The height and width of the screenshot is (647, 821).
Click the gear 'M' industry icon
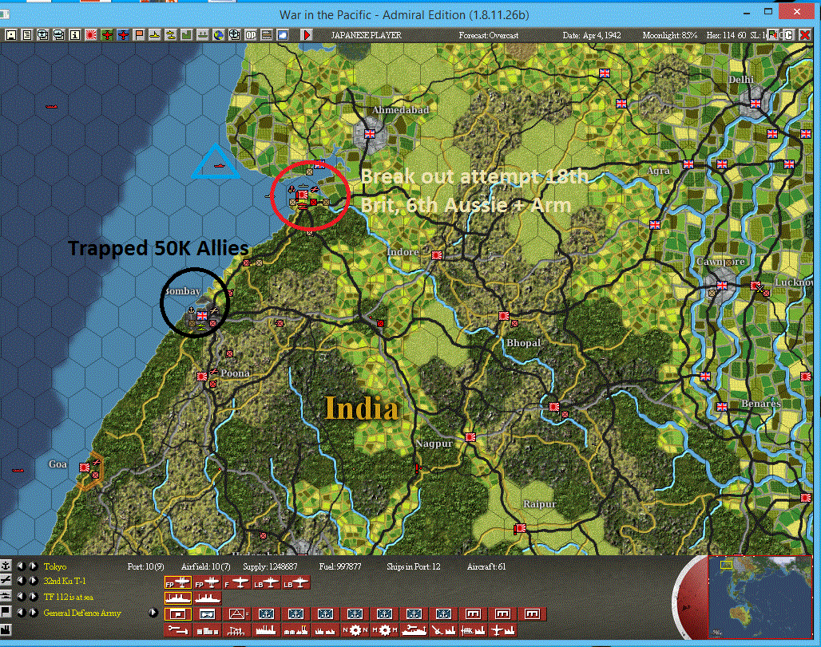[x=385, y=630]
